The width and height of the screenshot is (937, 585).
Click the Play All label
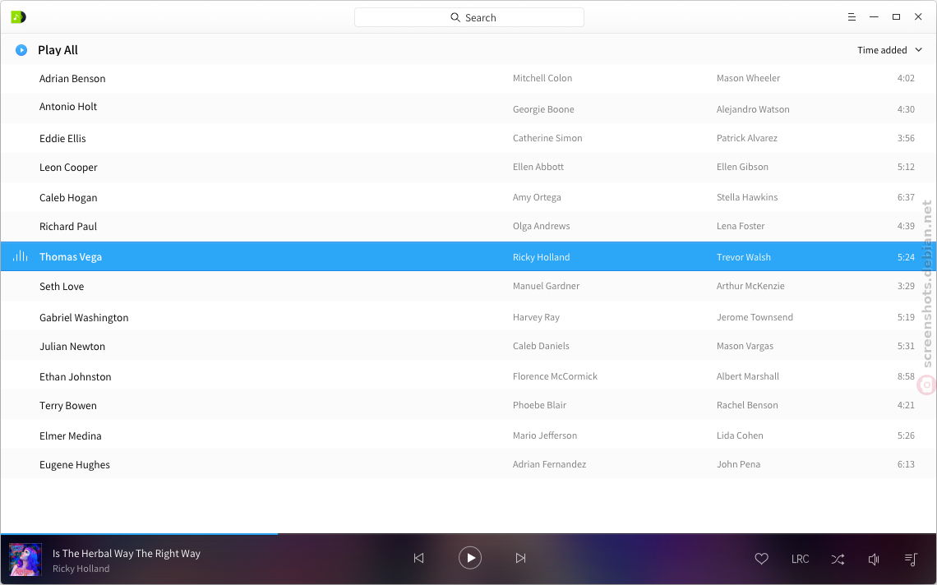click(58, 50)
